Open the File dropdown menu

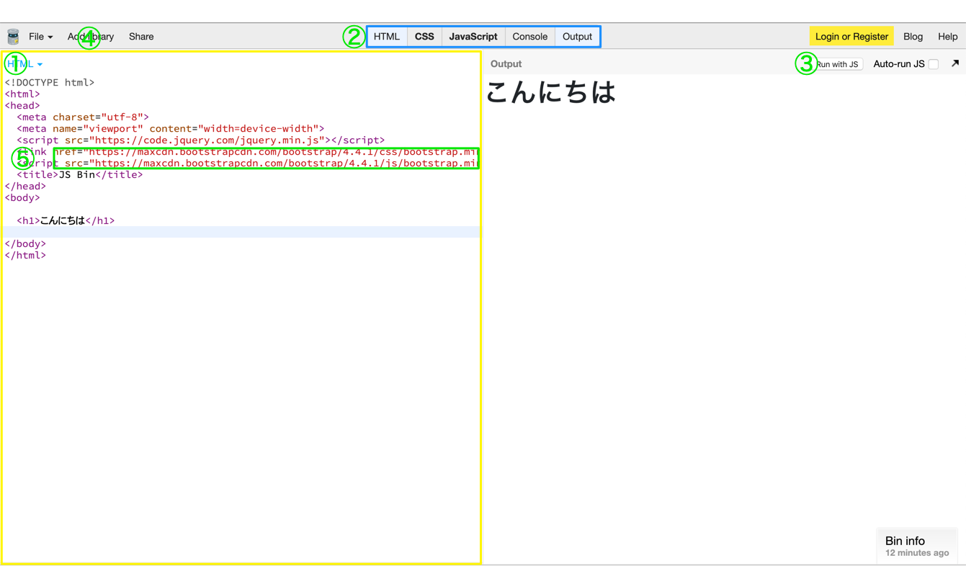point(40,36)
